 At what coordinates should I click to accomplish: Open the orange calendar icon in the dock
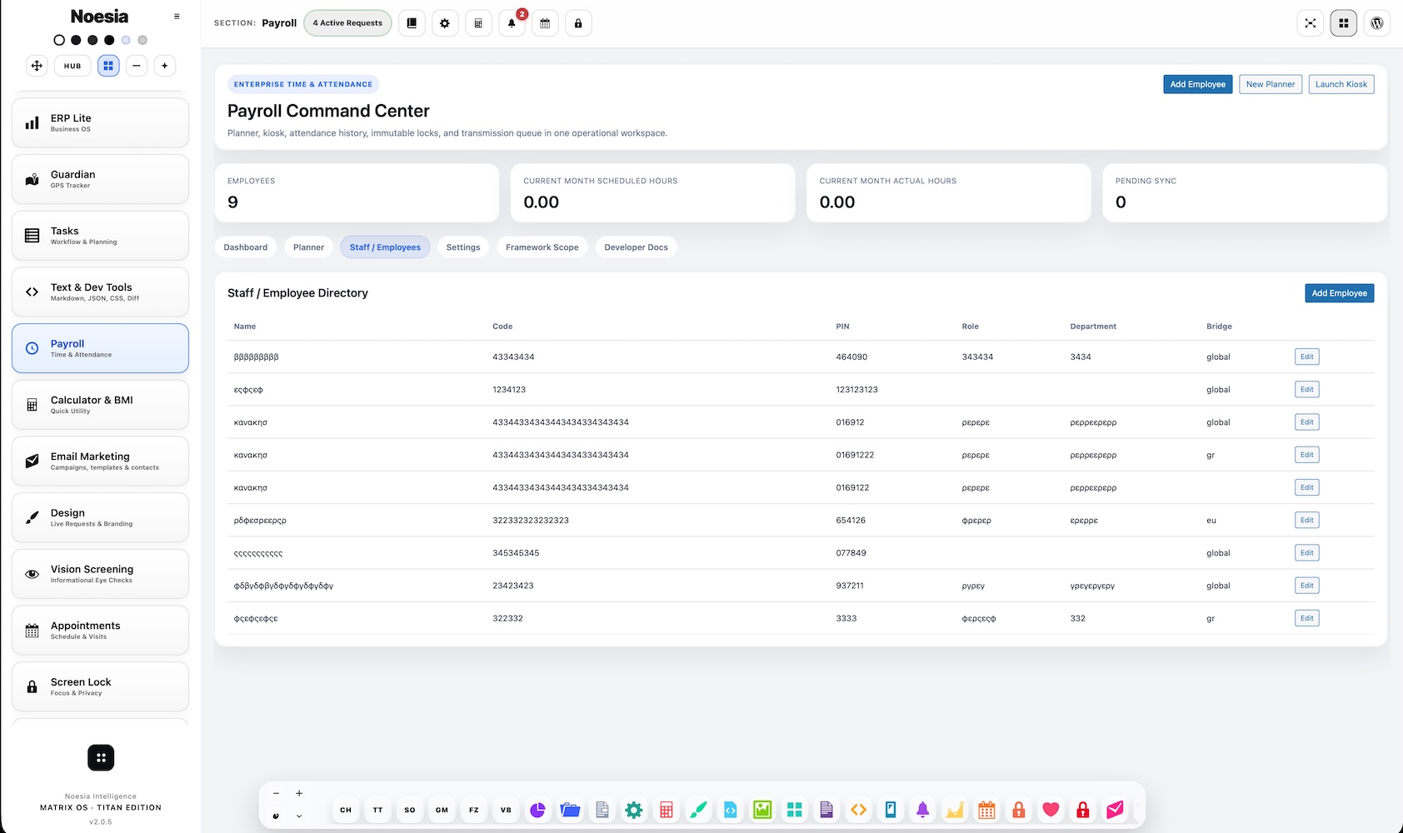click(x=987, y=810)
